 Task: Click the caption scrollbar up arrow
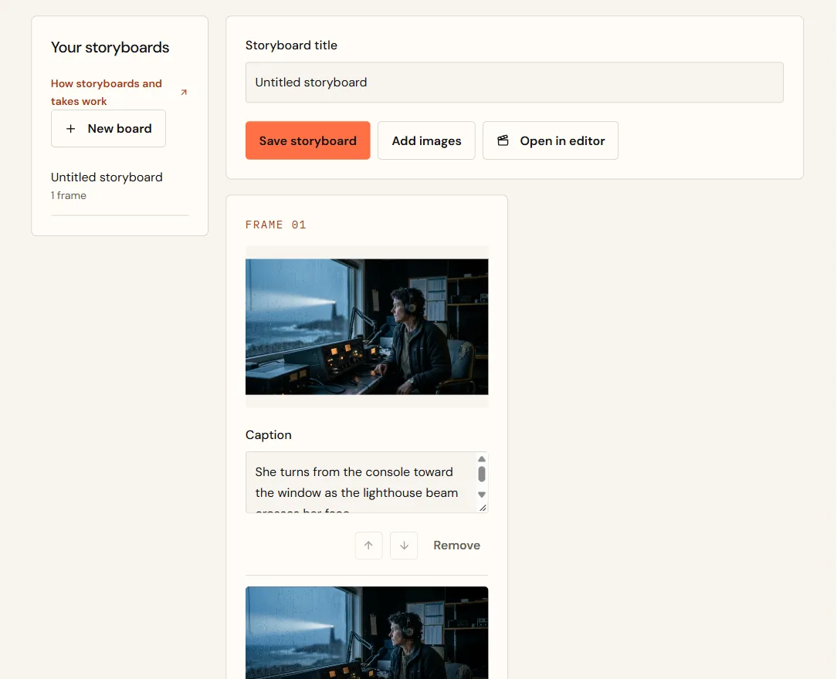[x=482, y=459]
